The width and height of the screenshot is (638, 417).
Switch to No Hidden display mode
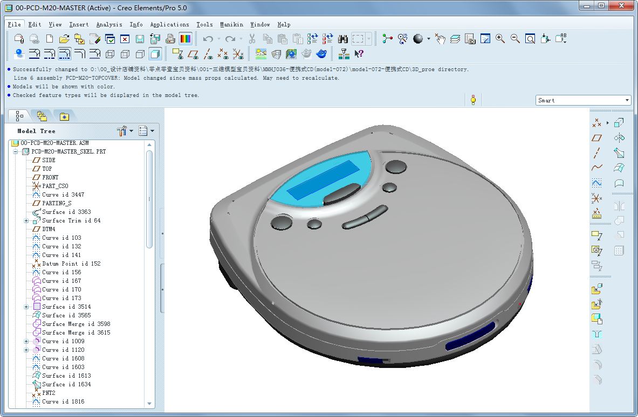[x=140, y=54]
